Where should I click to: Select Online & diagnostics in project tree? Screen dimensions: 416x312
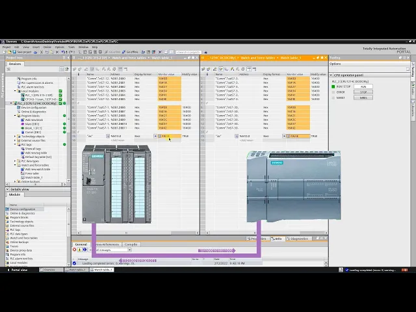coord(33,112)
